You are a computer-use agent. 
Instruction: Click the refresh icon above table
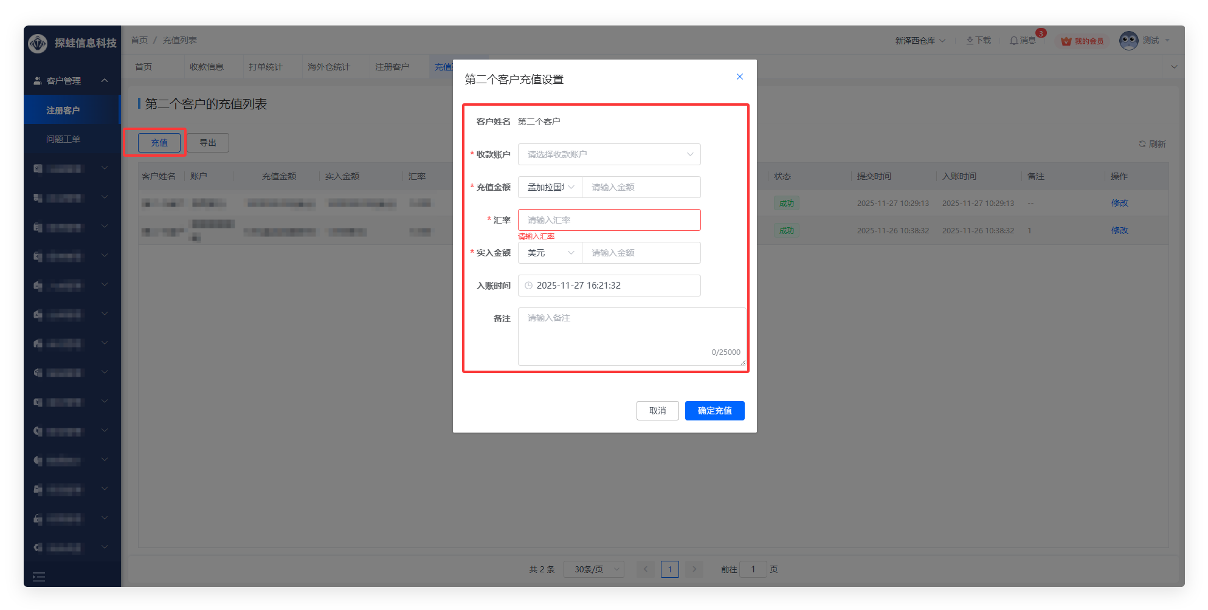pos(1142,144)
